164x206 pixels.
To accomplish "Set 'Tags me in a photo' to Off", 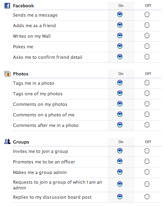I will (x=147, y=83).
